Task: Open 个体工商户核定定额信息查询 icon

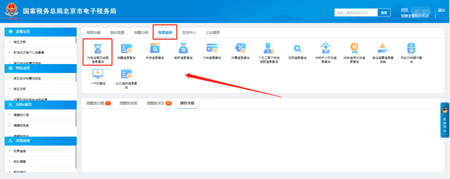Action: [x=269, y=48]
